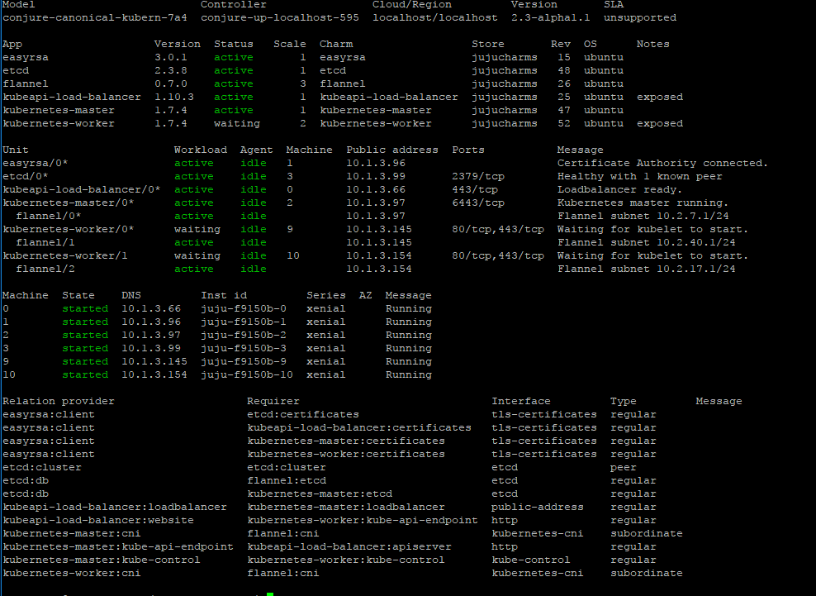This screenshot has width=816, height=596.
Task: Click the SLA value unsupported
Action: [x=640, y=17]
